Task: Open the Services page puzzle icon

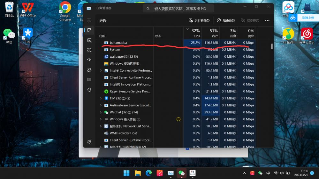Action: tap(89, 90)
